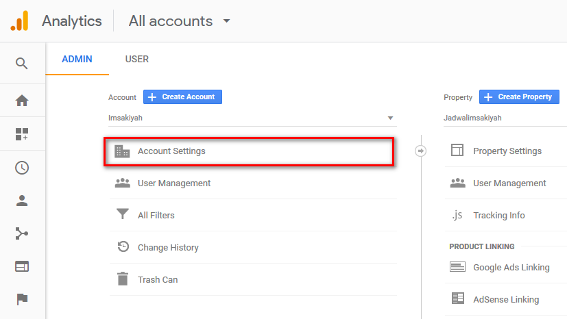
Task: Select the ADMIN tab
Action: [77, 59]
